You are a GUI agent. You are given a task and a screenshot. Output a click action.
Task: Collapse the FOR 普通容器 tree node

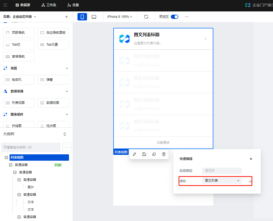(11, 165)
